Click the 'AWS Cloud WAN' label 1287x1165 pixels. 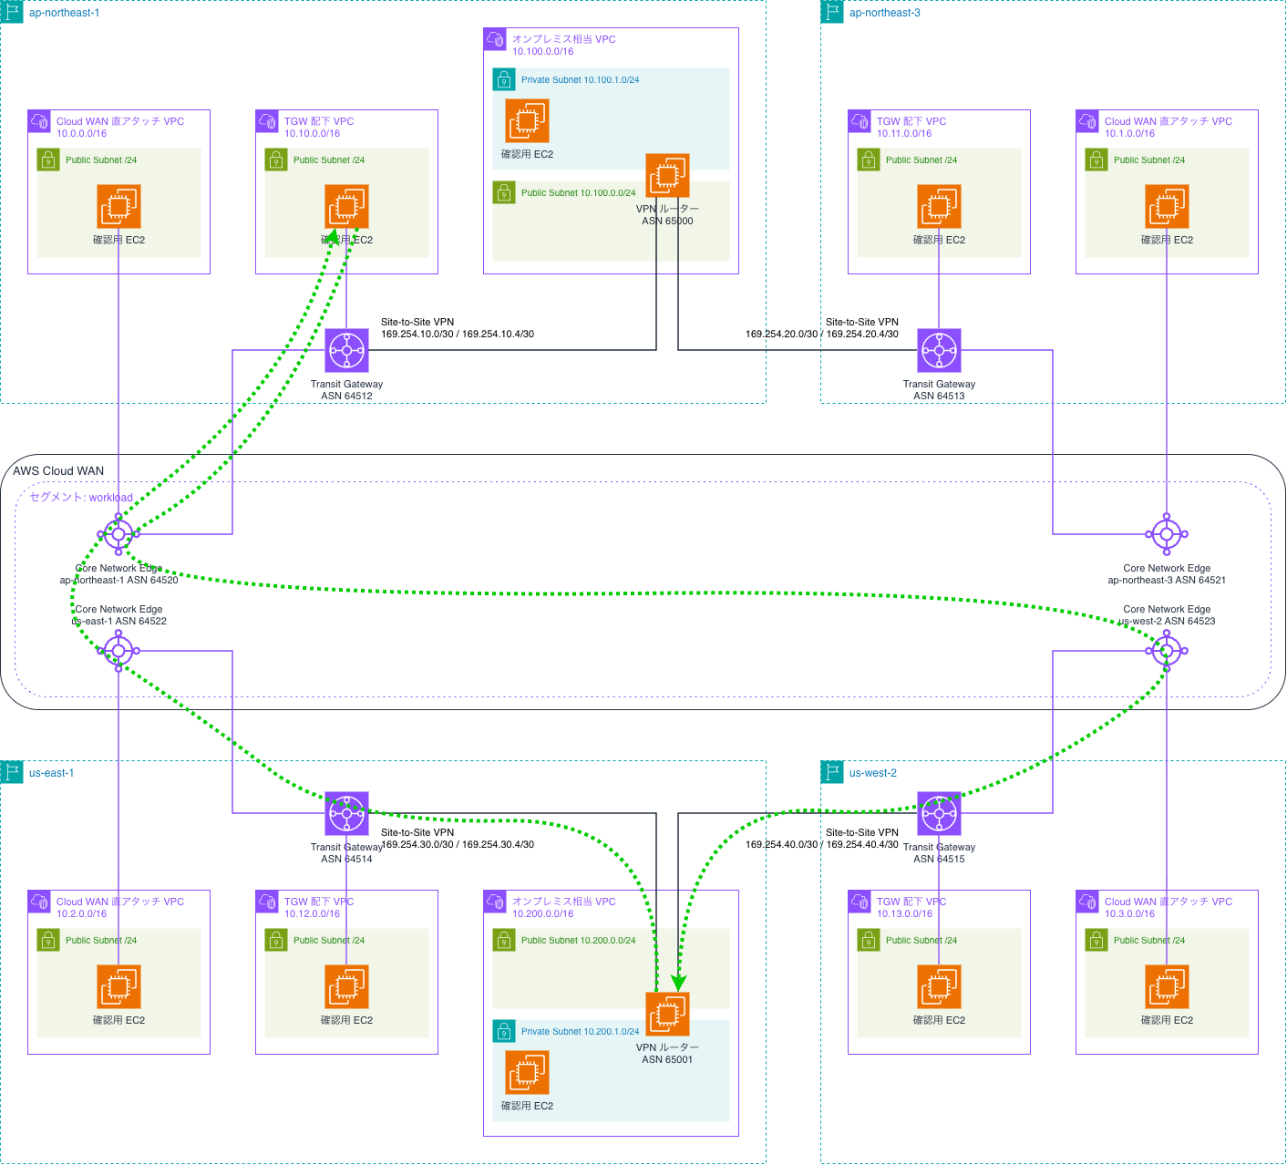click(x=58, y=471)
